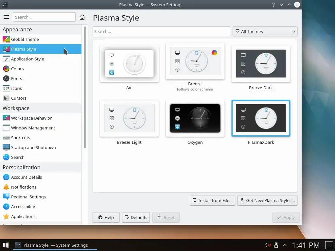Click the Search magnifier icon in sidebar
The image size is (335, 251).
[6, 157]
